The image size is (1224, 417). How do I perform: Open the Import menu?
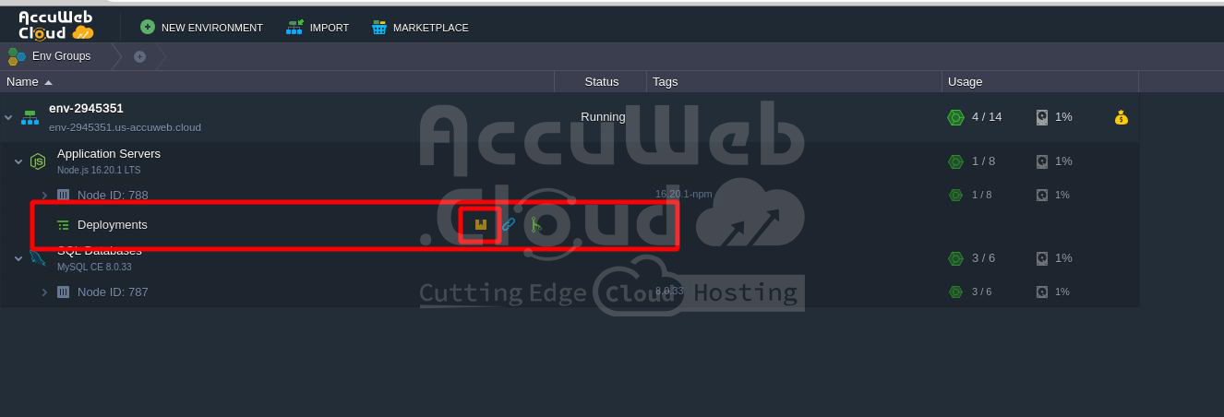pyautogui.click(x=318, y=28)
